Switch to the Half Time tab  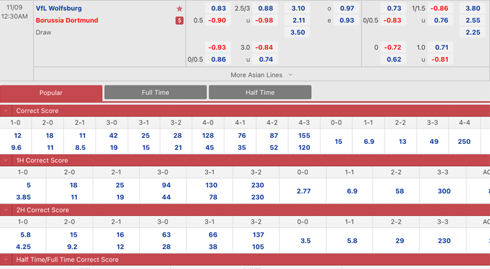pyautogui.click(x=260, y=93)
